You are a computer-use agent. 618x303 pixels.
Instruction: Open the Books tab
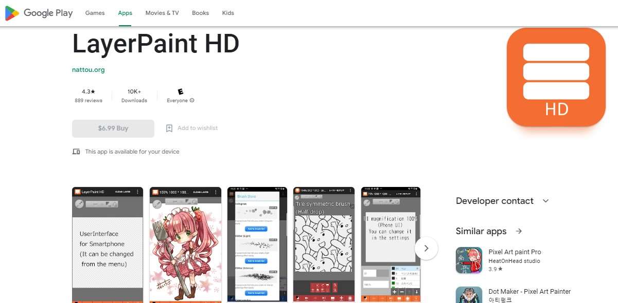(x=200, y=13)
